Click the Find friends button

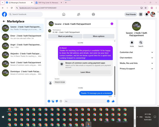[x=131, y=14]
